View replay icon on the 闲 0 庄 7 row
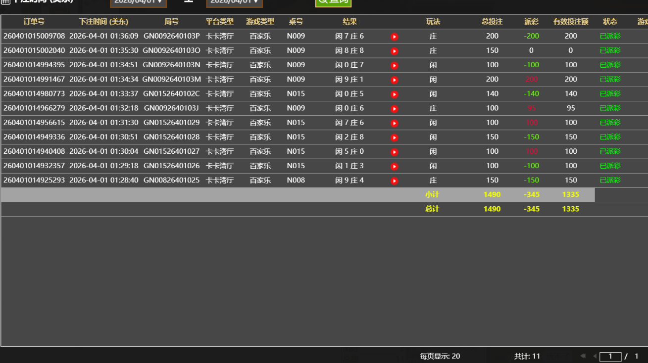This screenshot has width=648, height=363. click(x=394, y=65)
